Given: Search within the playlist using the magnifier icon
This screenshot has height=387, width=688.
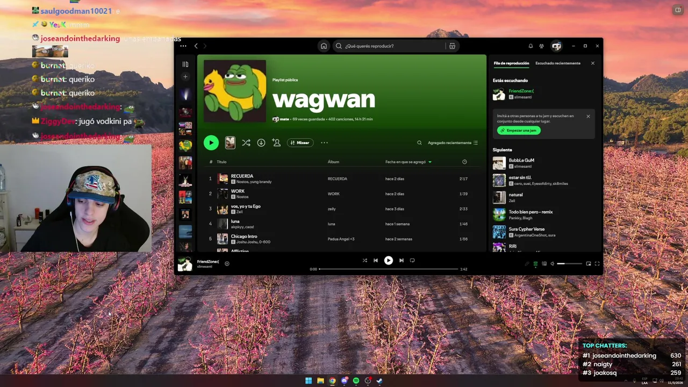Looking at the screenshot, I should click(419, 143).
